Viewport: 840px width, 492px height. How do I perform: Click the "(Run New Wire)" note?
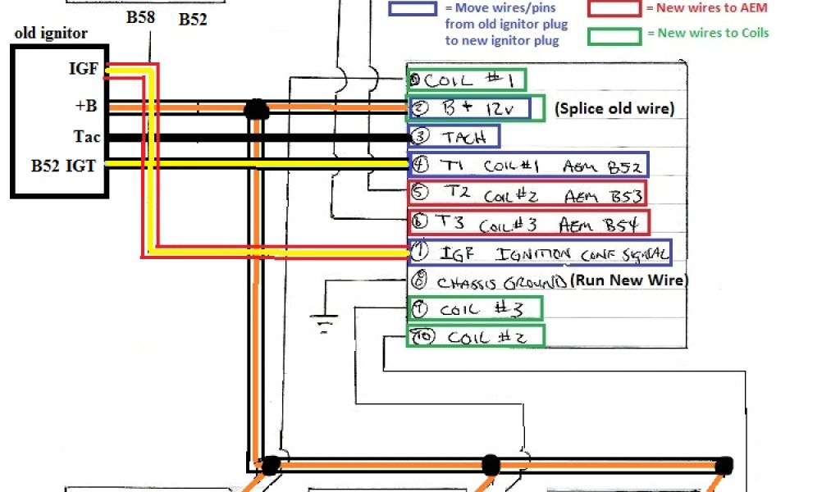628,280
